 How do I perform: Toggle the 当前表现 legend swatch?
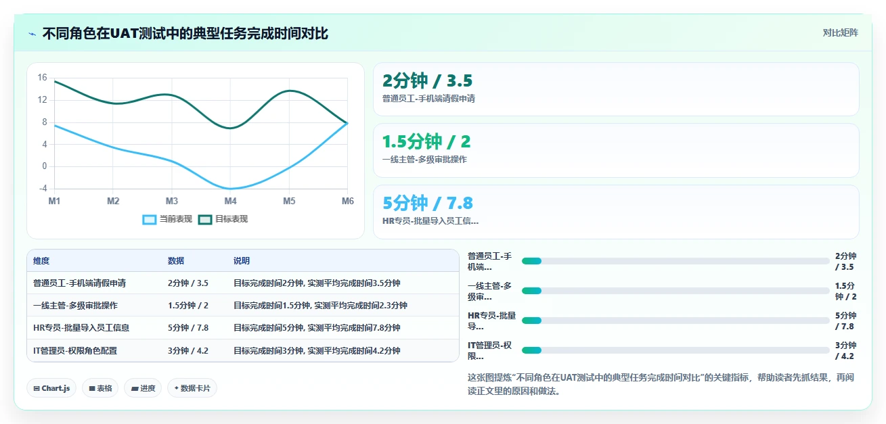(x=150, y=219)
